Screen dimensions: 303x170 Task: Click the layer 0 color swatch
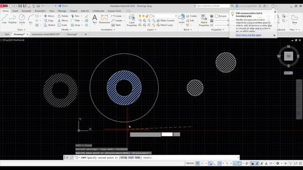pos(151,16)
